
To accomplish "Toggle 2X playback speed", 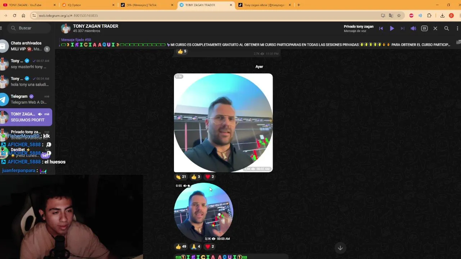I will click(x=424, y=28).
